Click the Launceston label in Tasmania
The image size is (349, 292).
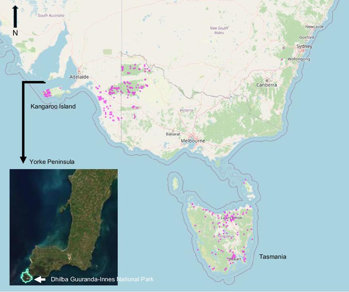[232, 218]
